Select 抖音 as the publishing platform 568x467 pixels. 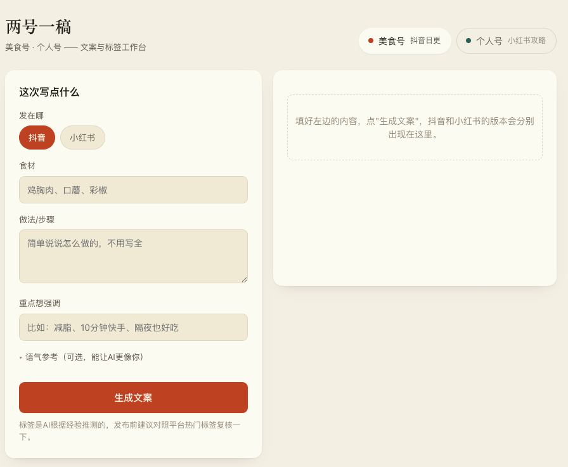[37, 138]
